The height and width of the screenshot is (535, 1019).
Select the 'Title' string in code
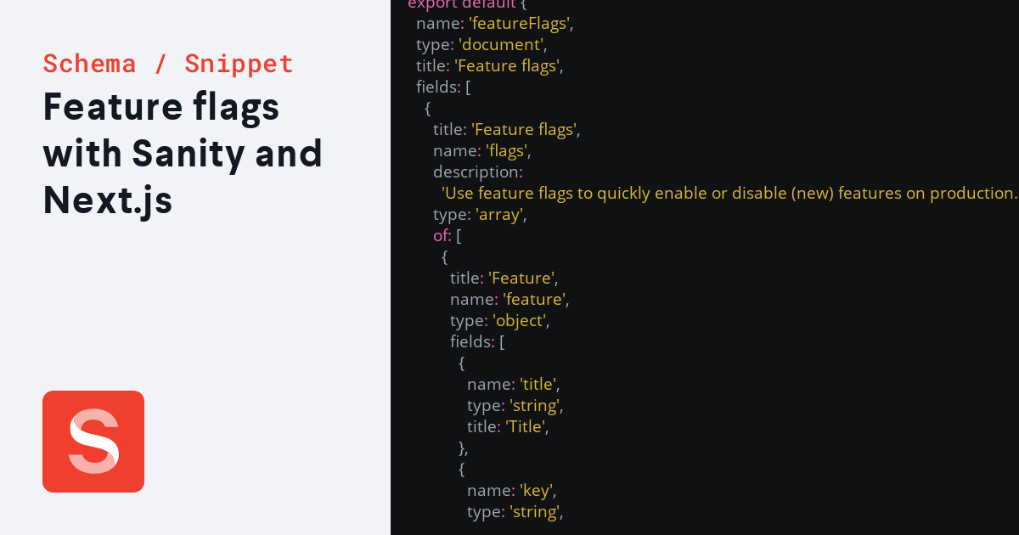(x=526, y=426)
